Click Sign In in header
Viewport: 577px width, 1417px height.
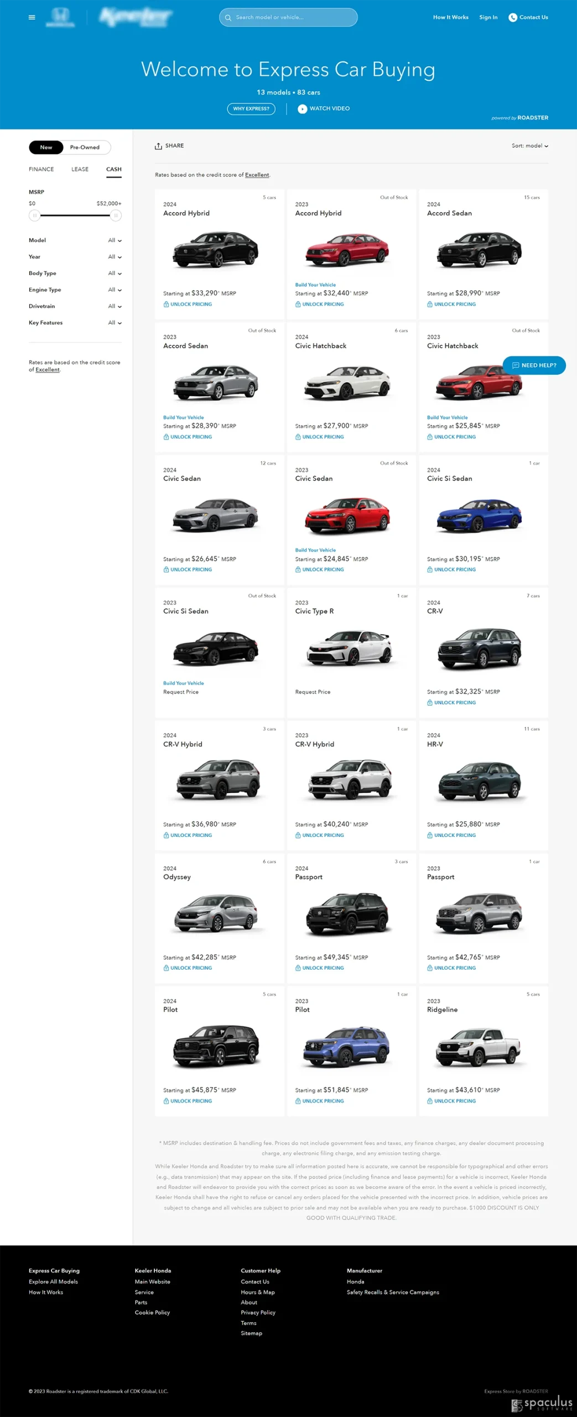488,18
